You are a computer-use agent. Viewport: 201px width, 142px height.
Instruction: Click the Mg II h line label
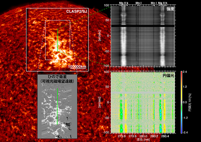point(163,3)
